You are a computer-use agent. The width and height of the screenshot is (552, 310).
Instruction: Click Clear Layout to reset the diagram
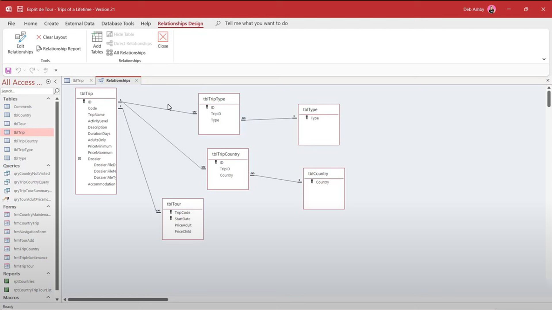point(51,37)
